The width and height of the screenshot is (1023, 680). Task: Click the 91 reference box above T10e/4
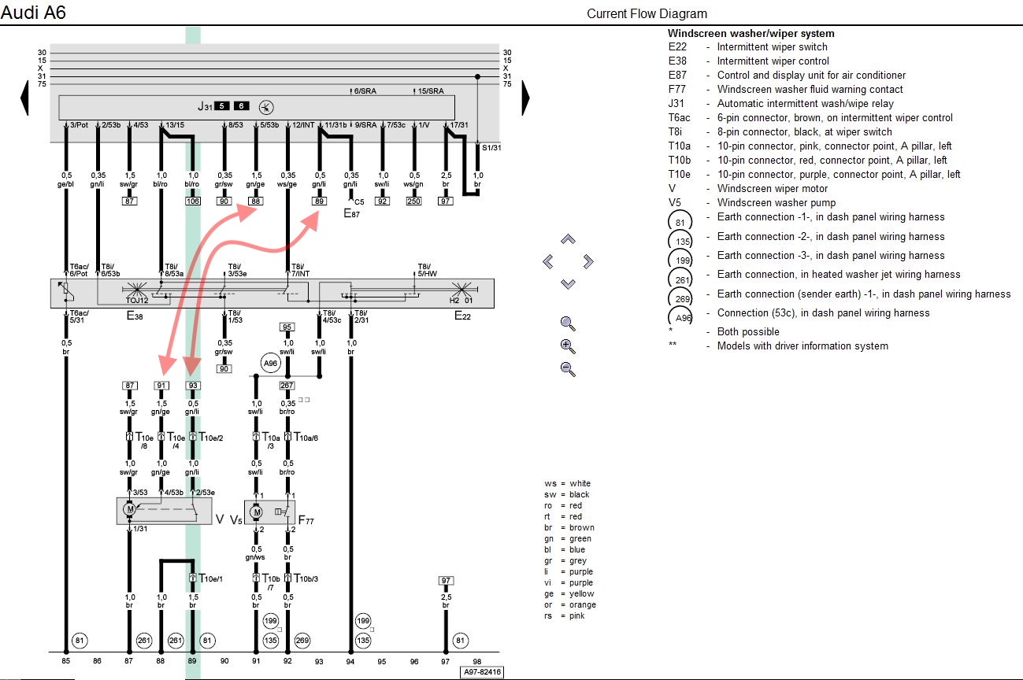click(161, 386)
